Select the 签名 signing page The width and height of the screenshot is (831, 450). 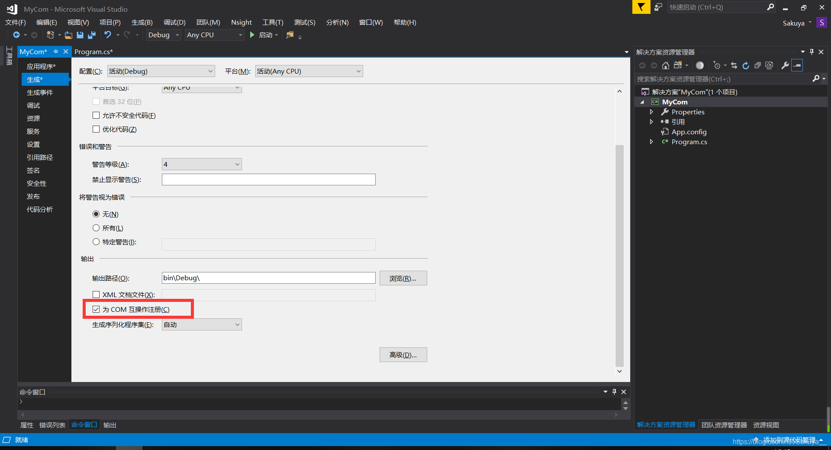(33, 170)
